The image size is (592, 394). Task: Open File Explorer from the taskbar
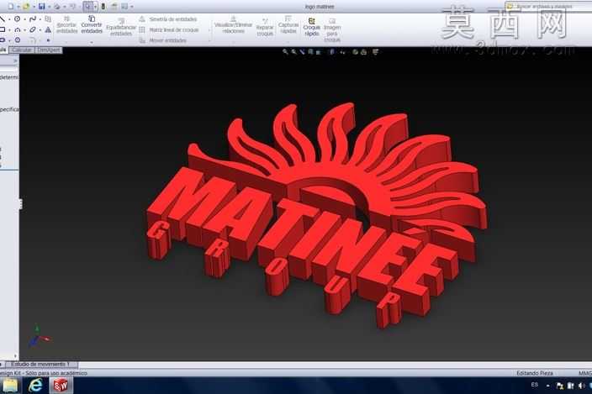(x=10, y=386)
